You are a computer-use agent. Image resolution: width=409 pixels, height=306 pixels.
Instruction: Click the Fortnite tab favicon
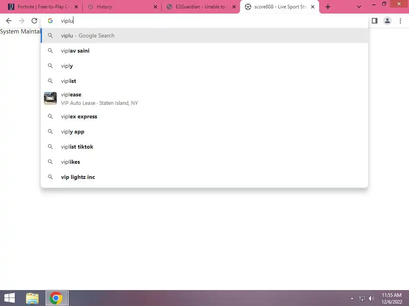point(11,7)
